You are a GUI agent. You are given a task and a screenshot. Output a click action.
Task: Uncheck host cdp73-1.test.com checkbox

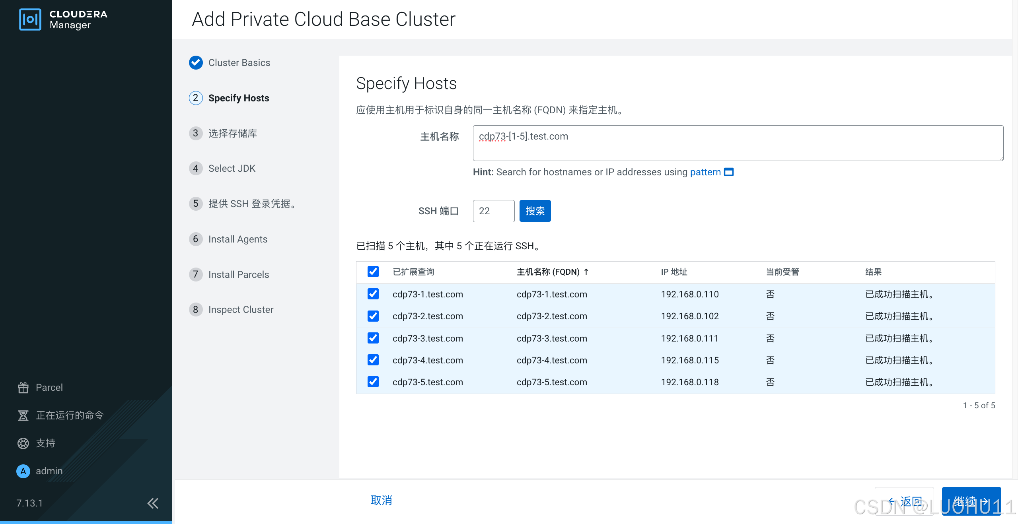click(373, 294)
